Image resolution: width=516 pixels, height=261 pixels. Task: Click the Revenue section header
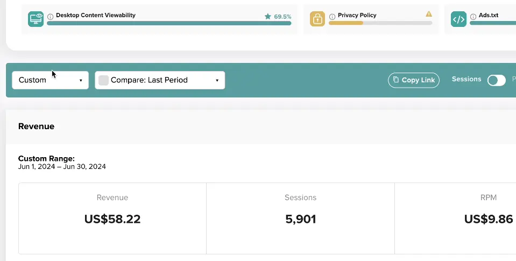(x=36, y=126)
